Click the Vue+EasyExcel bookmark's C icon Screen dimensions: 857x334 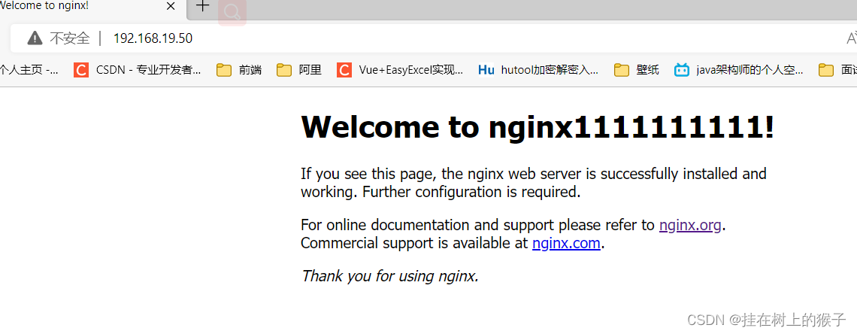344,70
